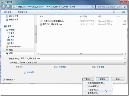The width and height of the screenshot is (129, 96).
Task: Click 新增標記 to add a tag
Action: [x=62, y=67]
